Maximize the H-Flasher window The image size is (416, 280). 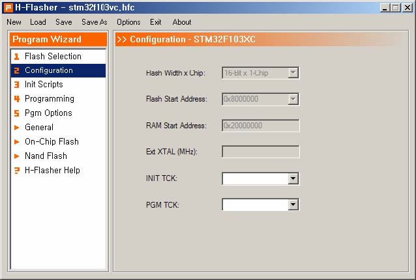coord(395,8)
